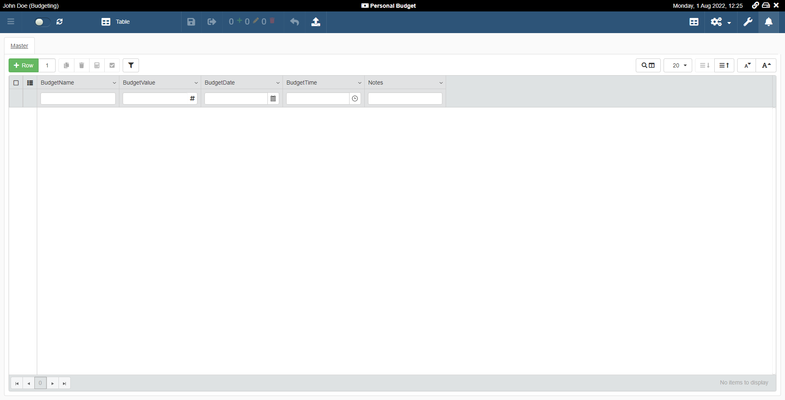Toggle the switch in the top toolbar
785x400 pixels.
tap(42, 22)
